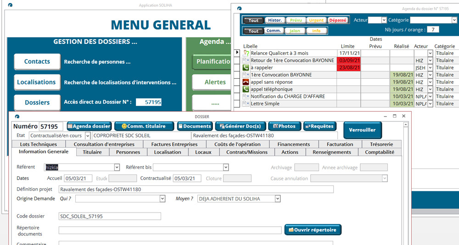
Task: Click the icon beside 1ère Convocation BAYONNE
Action: (x=246, y=75)
